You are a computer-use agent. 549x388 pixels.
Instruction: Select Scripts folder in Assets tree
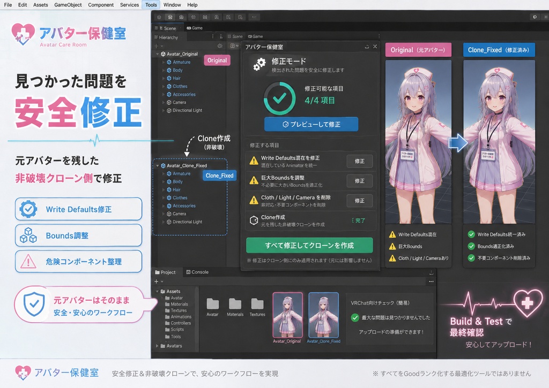pos(174,329)
